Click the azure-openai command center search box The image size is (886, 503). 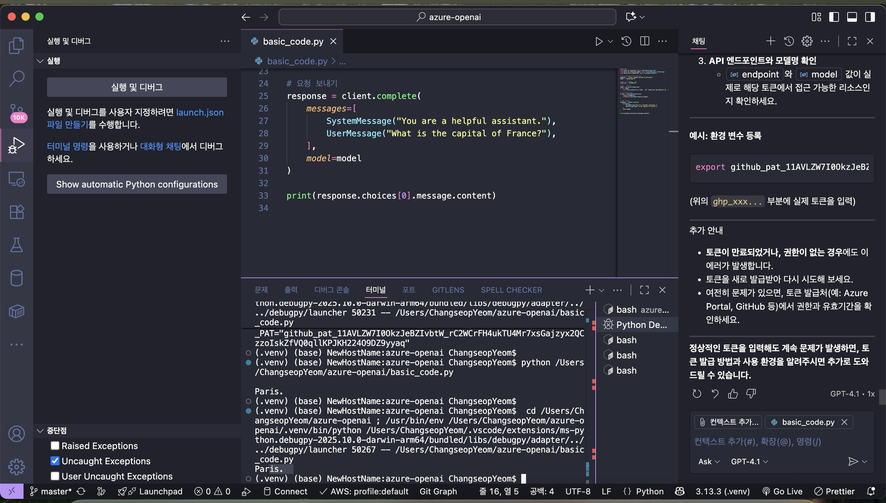[447, 17]
